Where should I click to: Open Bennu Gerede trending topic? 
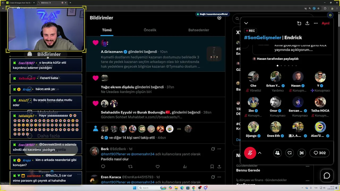point(248,170)
